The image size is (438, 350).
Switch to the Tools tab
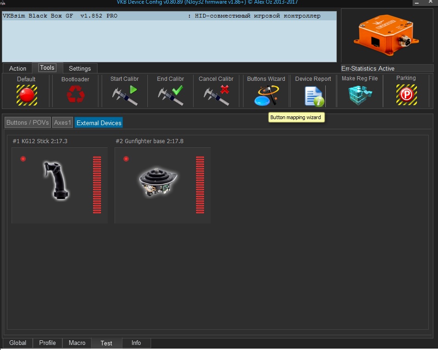[x=47, y=67]
